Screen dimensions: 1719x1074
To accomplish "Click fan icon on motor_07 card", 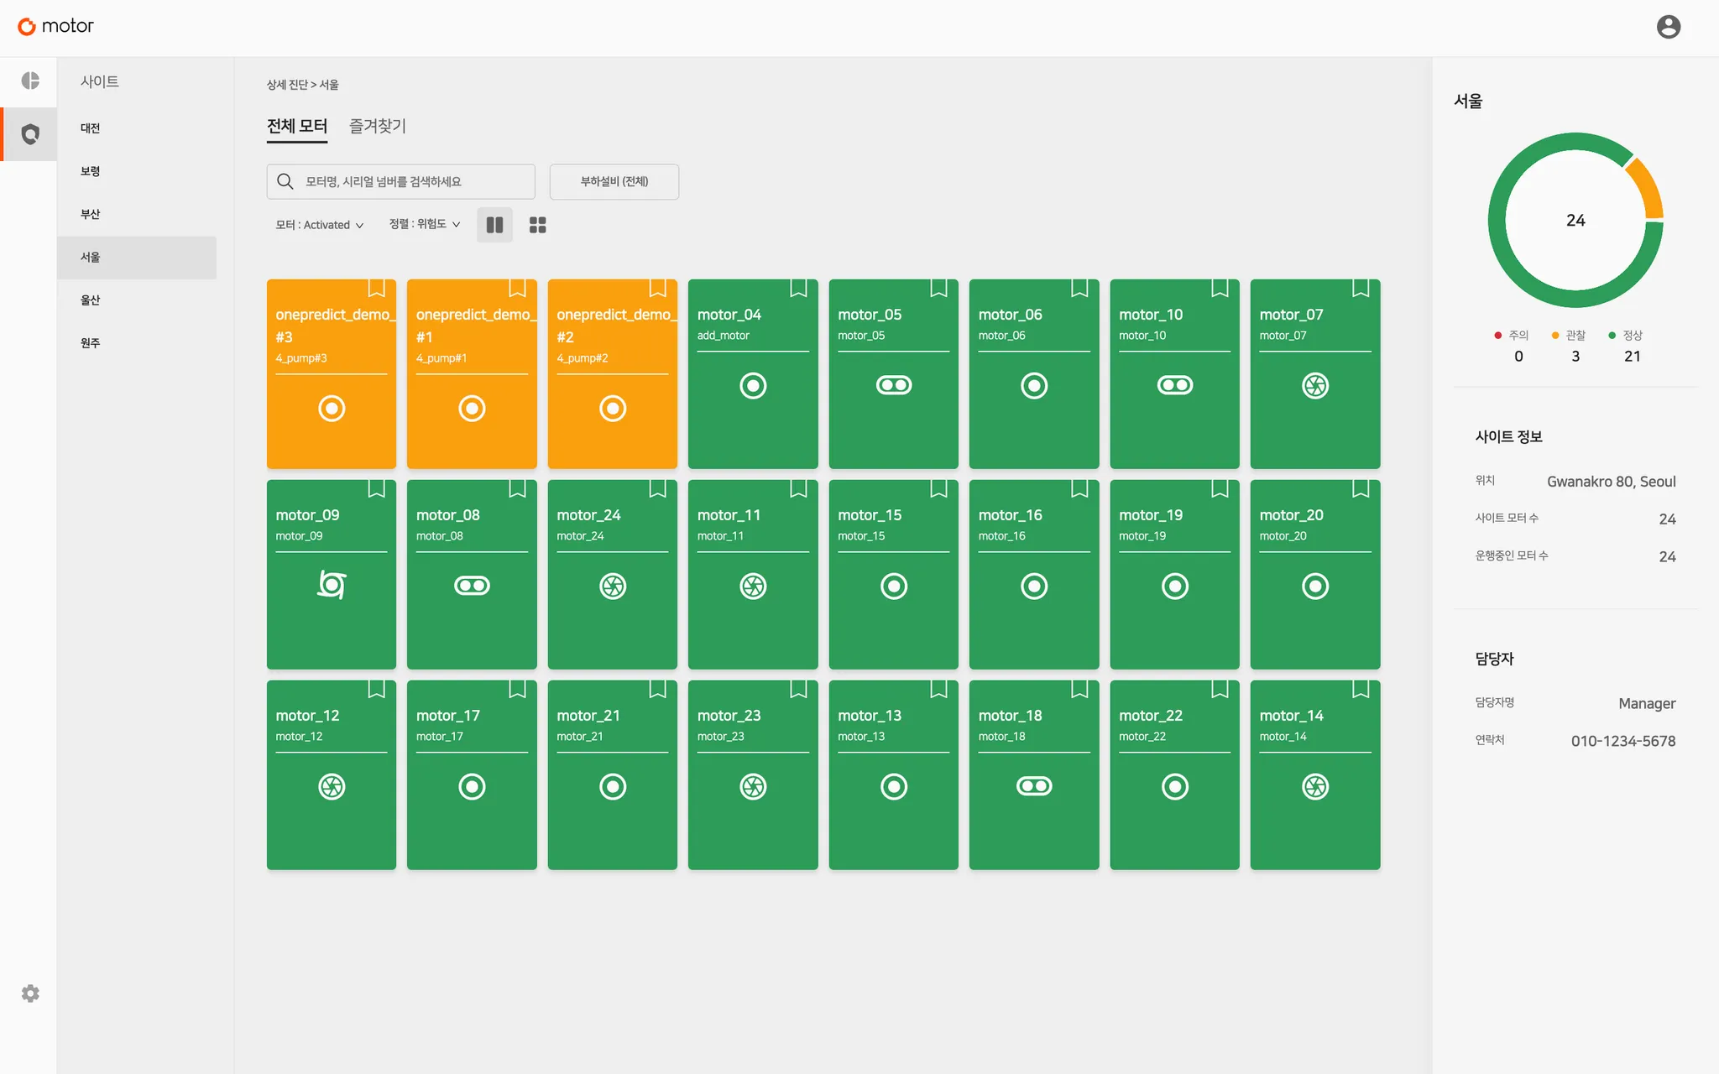I will click(1314, 385).
